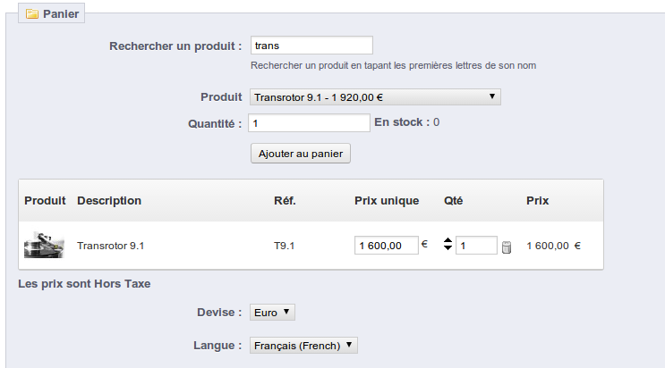Click the T9.1 reference text
The height and width of the screenshot is (368, 665).
coord(284,246)
